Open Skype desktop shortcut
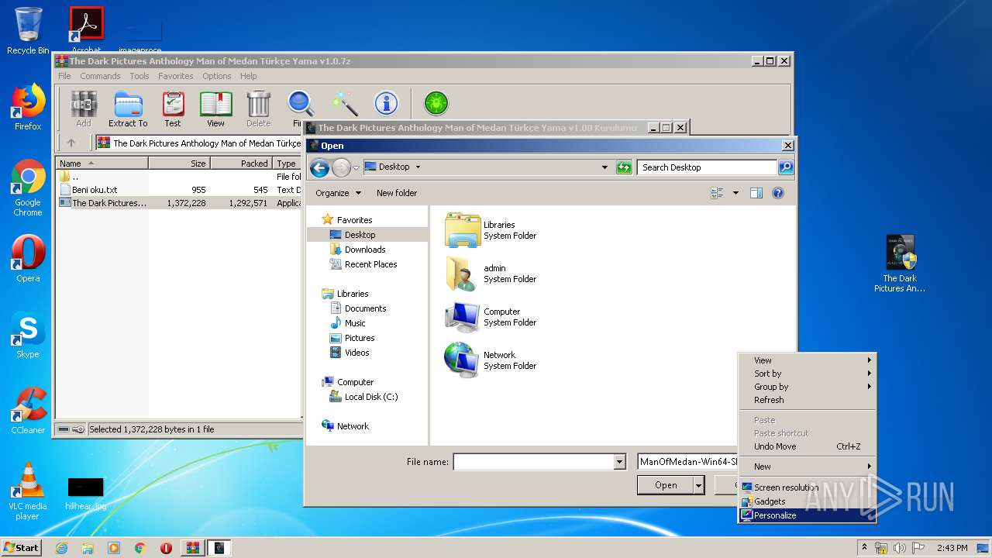Image resolution: width=992 pixels, height=558 pixels. (x=28, y=335)
